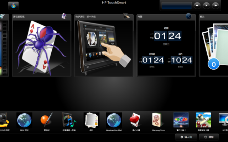This screenshot has height=142, width=228.
Task: Skip to previous track with rewind button
Action: pyautogui.click(x=197, y=6)
